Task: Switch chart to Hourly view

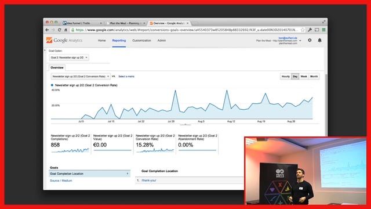Action: pos(286,77)
